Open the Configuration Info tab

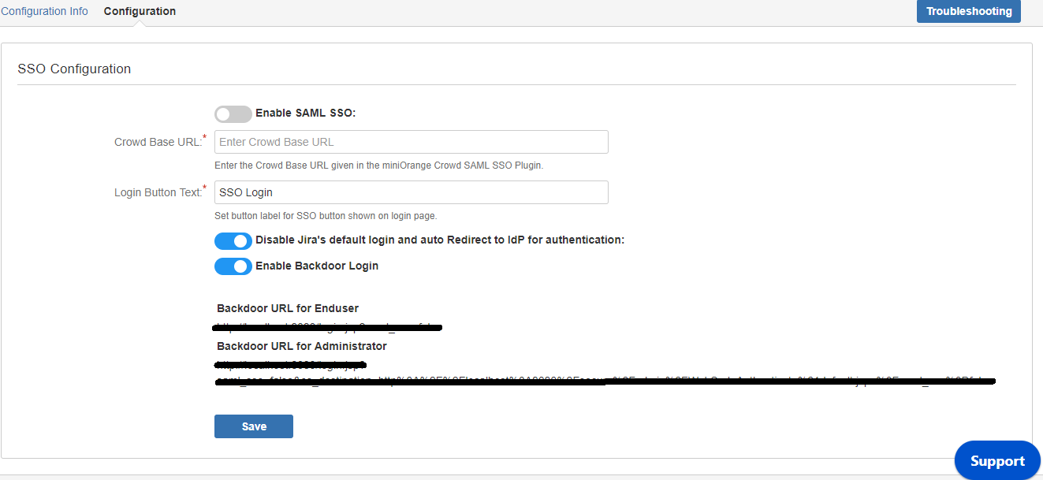pos(44,11)
